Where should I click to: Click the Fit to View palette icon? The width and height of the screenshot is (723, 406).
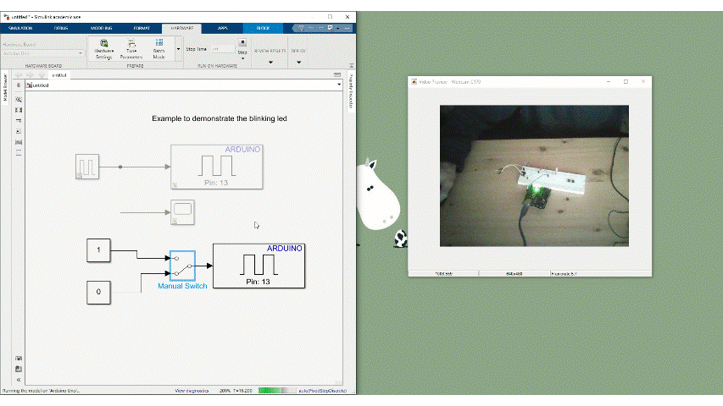(19, 110)
